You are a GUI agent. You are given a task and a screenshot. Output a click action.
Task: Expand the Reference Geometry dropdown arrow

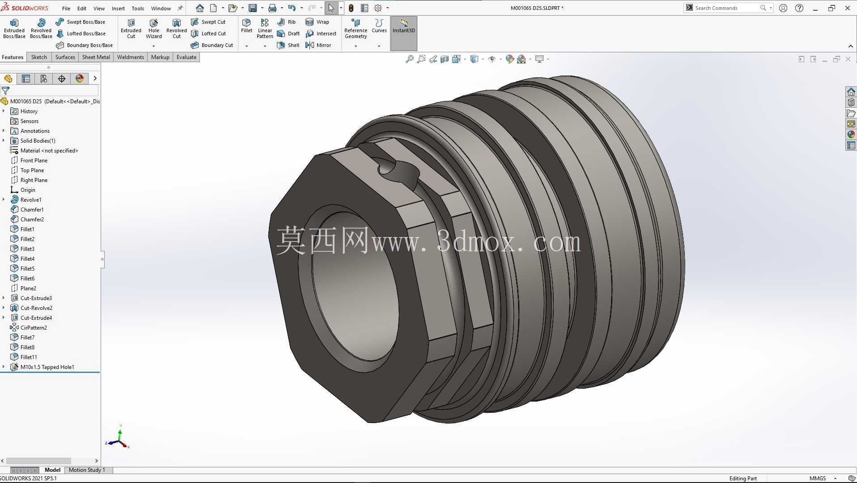tap(356, 46)
